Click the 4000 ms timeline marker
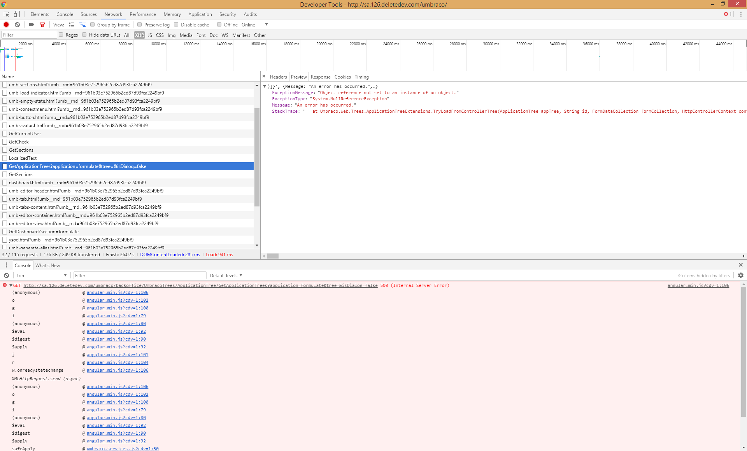Viewport: 747px width, 451px height. pos(59,44)
